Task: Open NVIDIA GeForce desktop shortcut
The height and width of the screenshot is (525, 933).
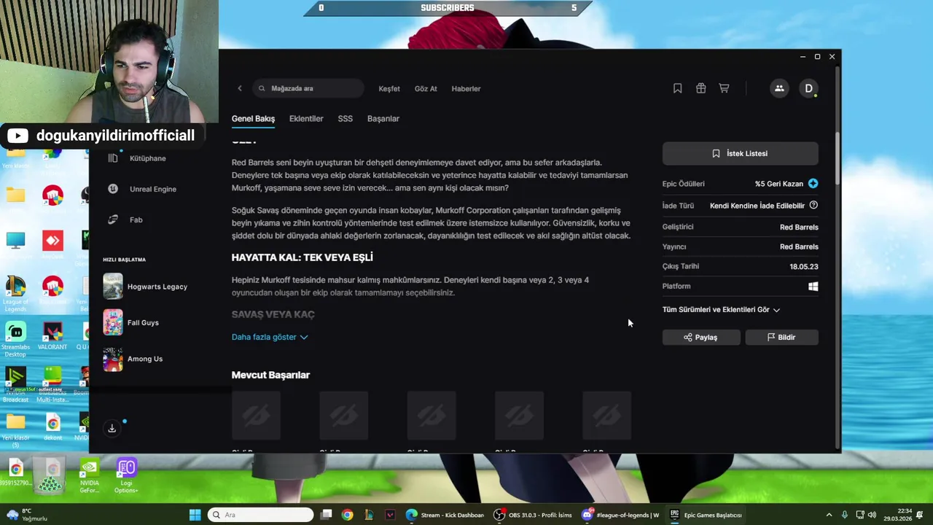Action: click(89, 476)
